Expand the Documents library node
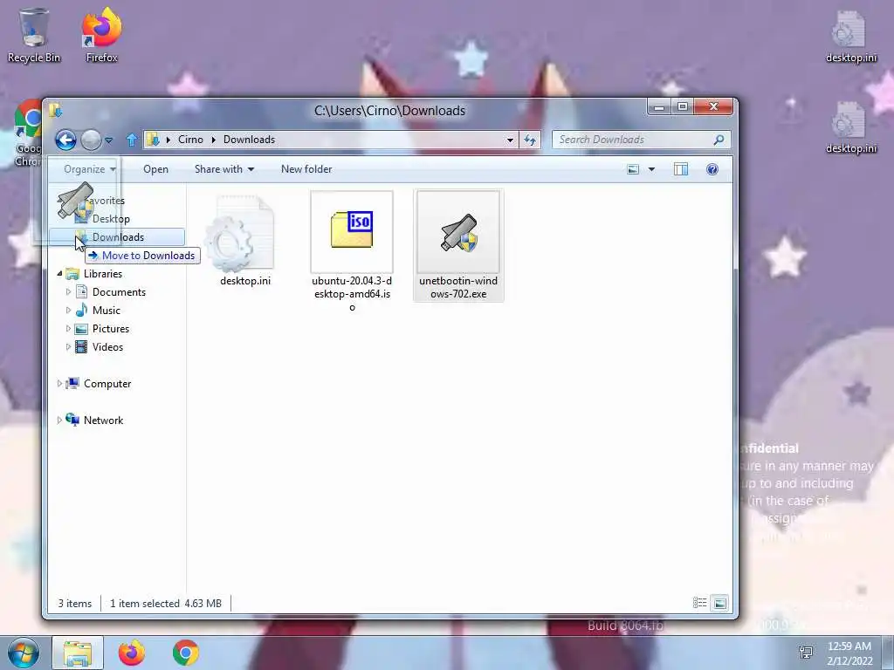 tap(68, 292)
